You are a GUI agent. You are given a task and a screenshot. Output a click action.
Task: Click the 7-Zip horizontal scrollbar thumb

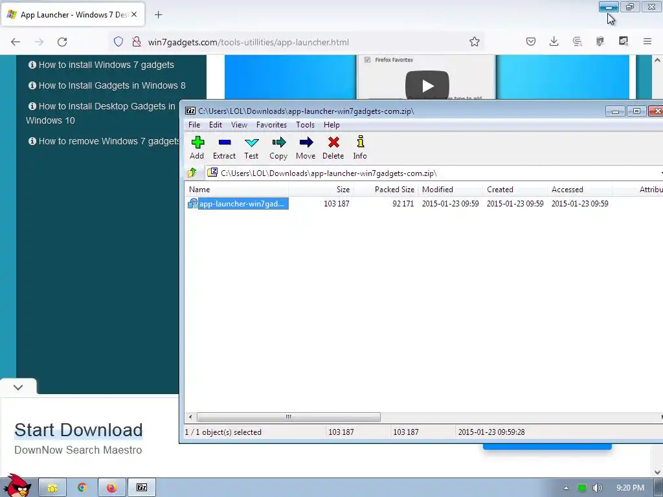click(x=288, y=417)
